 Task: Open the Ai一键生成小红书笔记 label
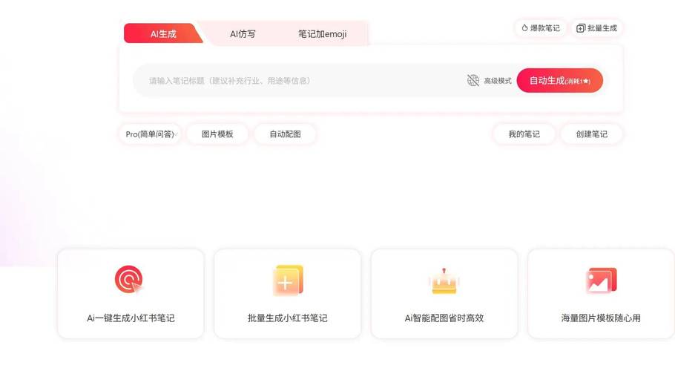click(131, 318)
